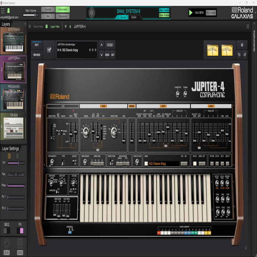This screenshot has height=257, width=257.
Task: Toggle the TEMPO SYNC switch
Action: click(x=110, y=162)
